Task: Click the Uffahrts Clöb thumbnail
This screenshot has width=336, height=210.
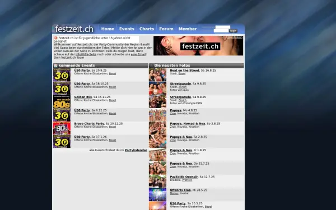Action: 157,194
